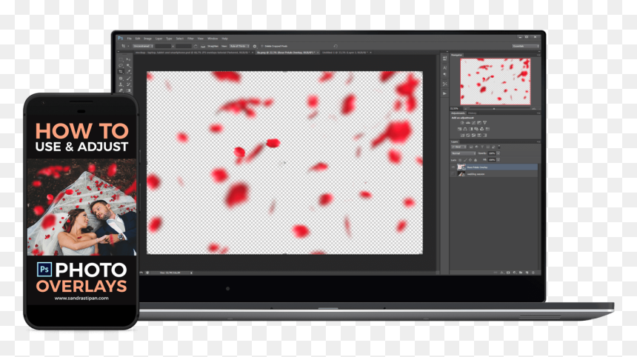Click the Rose Petals Overlay layer thumbnail
Image resolution: width=637 pixels, height=357 pixels.
[461, 167]
